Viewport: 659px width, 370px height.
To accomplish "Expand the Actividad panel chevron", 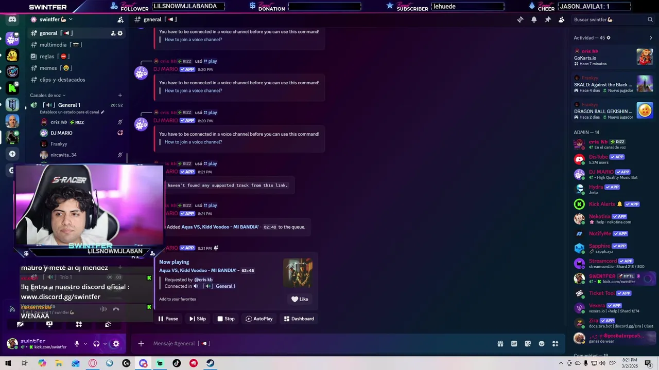I will coord(651,38).
